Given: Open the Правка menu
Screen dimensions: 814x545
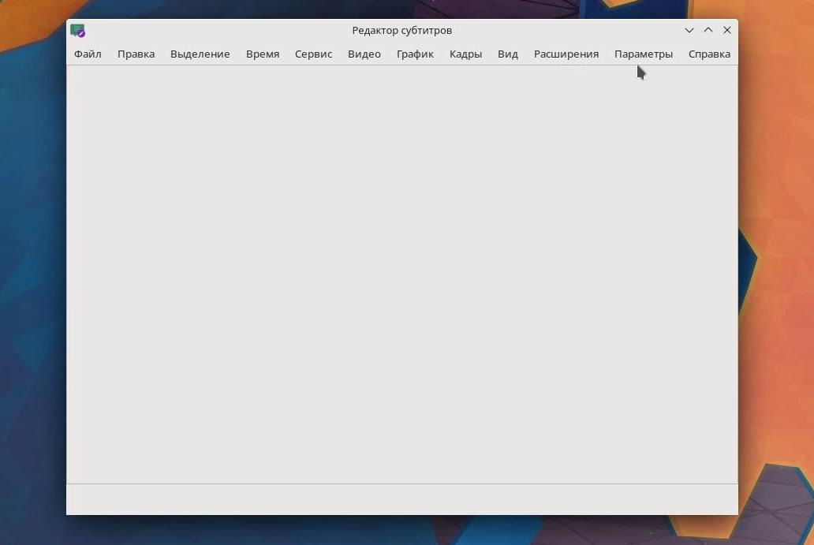Looking at the screenshot, I should pos(136,54).
